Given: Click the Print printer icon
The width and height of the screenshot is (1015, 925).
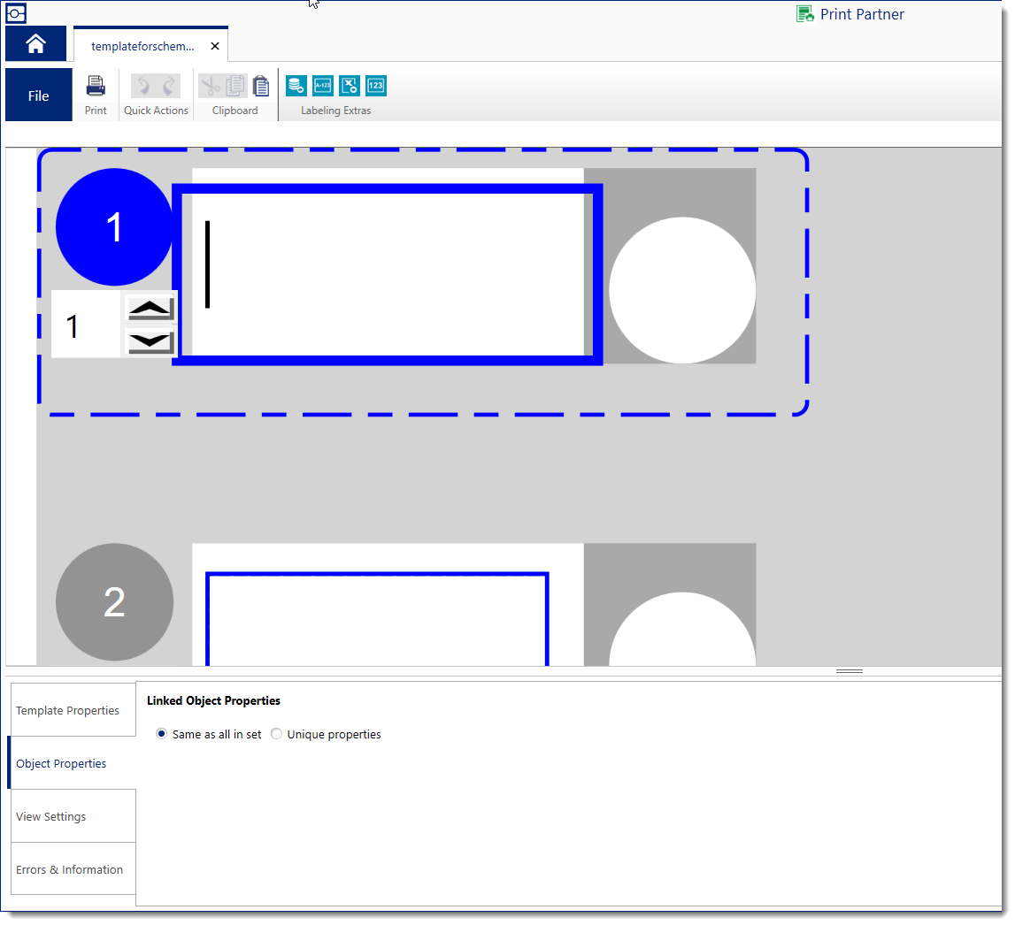Looking at the screenshot, I should click(x=96, y=86).
